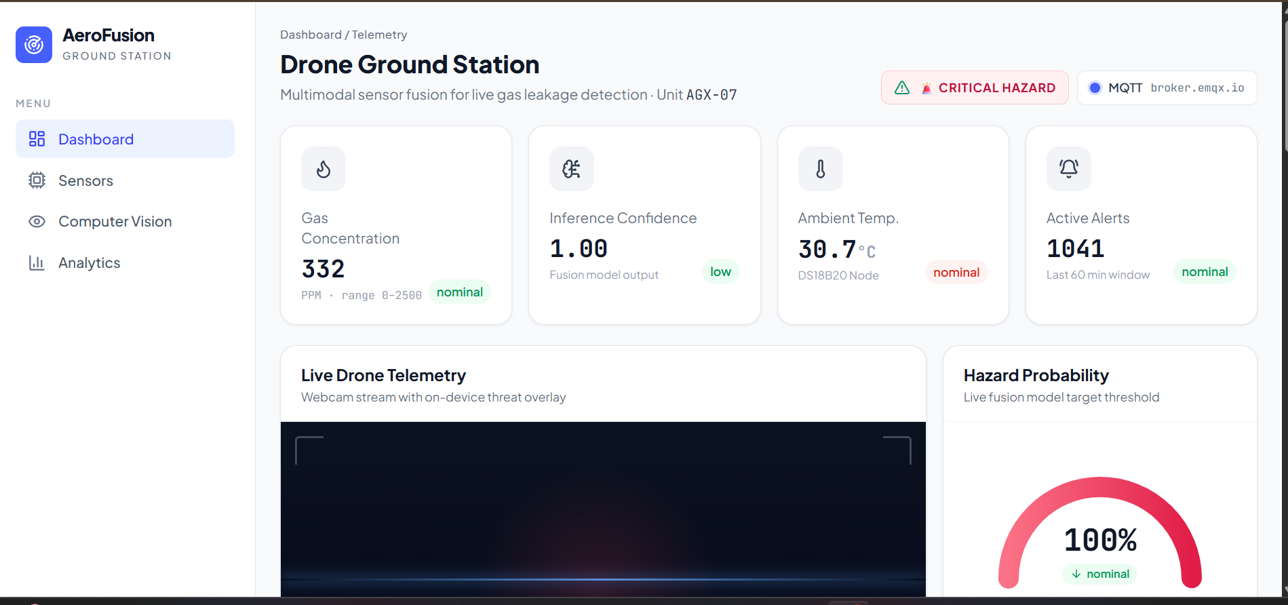Click the nominal badge on Gas Concentration card
This screenshot has height=605, width=1288.
pyautogui.click(x=460, y=292)
